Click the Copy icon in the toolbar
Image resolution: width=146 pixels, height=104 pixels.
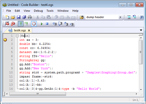point(43,17)
